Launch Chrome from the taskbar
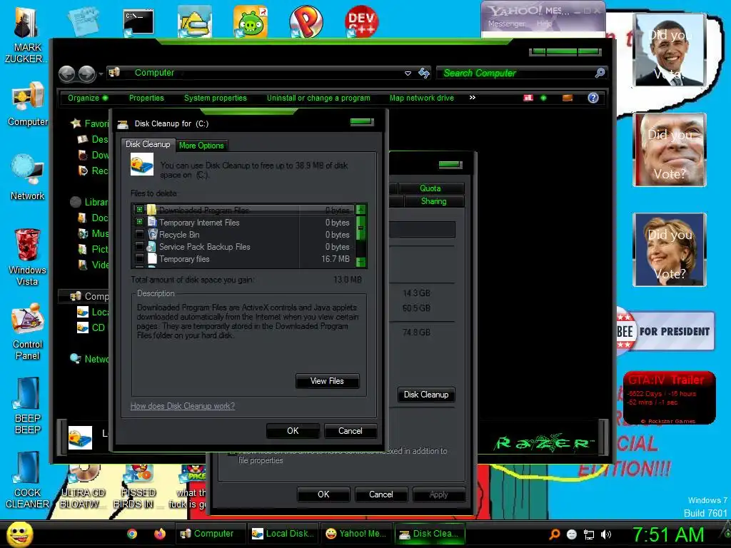This screenshot has width=731, height=548. [132, 534]
